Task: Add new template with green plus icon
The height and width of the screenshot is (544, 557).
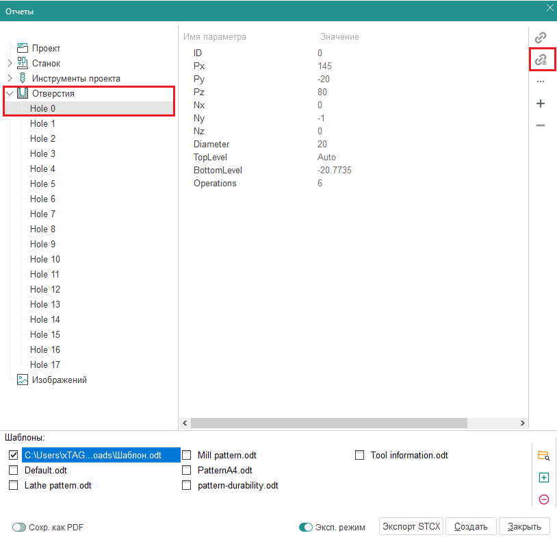Action: click(x=544, y=478)
